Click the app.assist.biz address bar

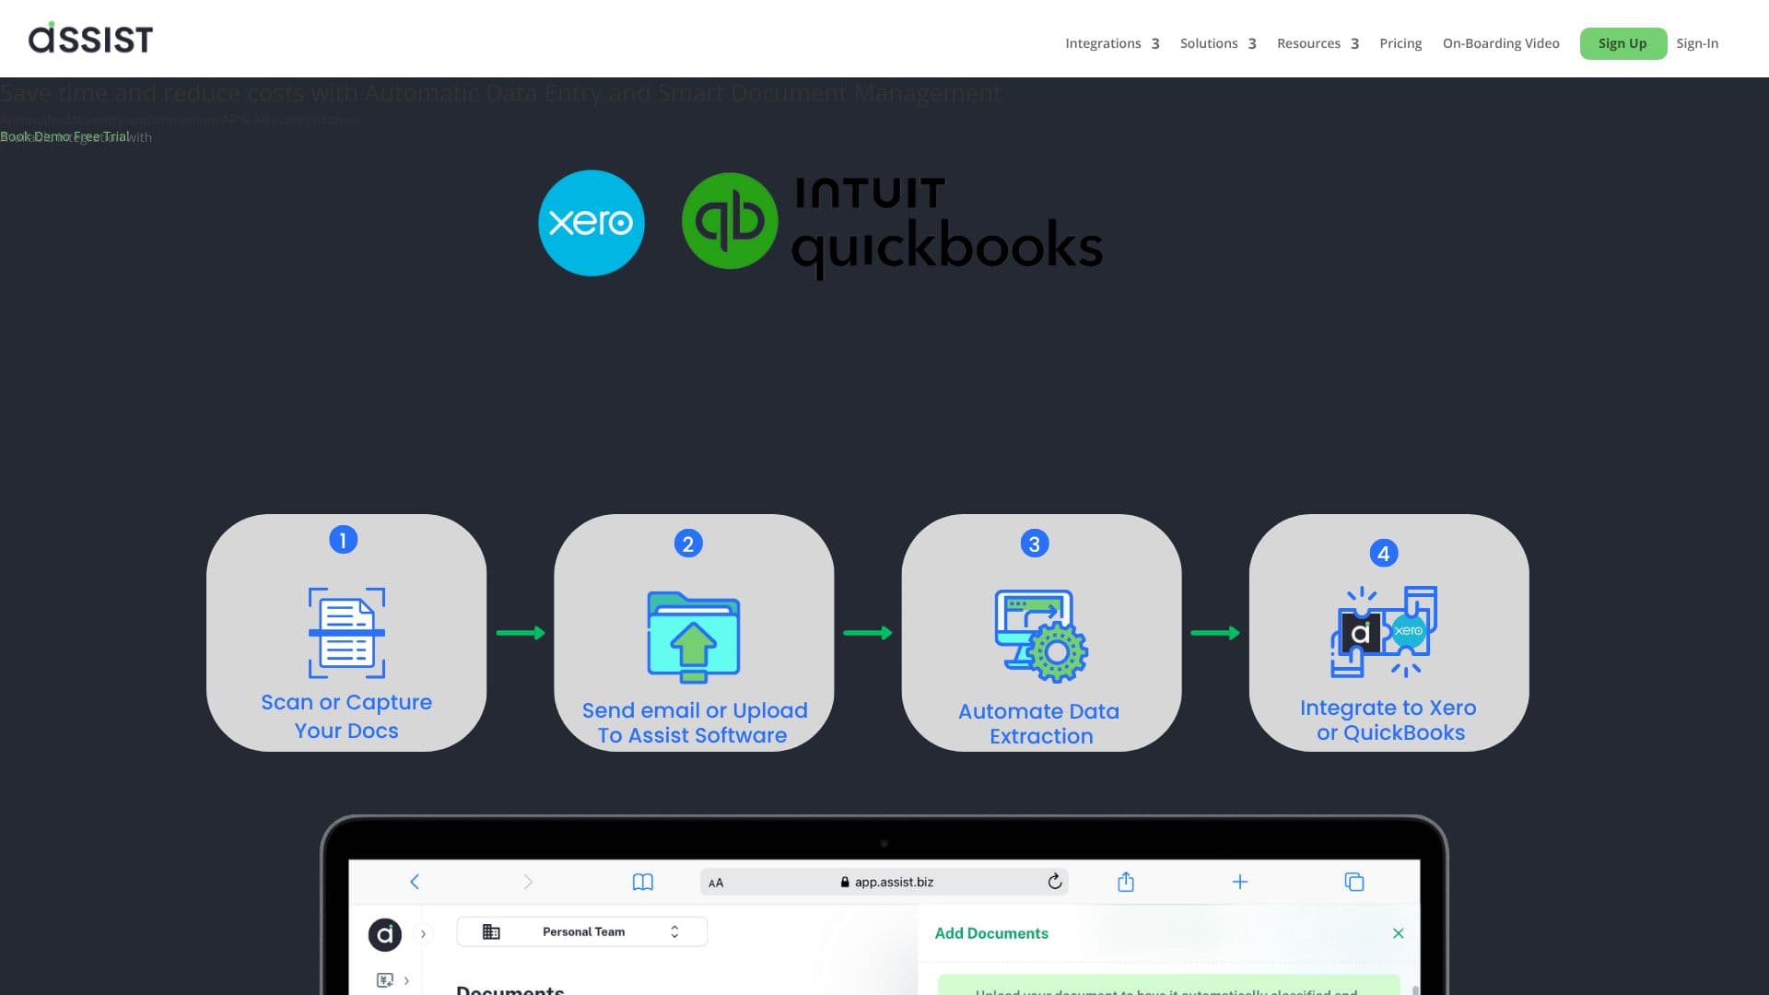pos(884,882)
